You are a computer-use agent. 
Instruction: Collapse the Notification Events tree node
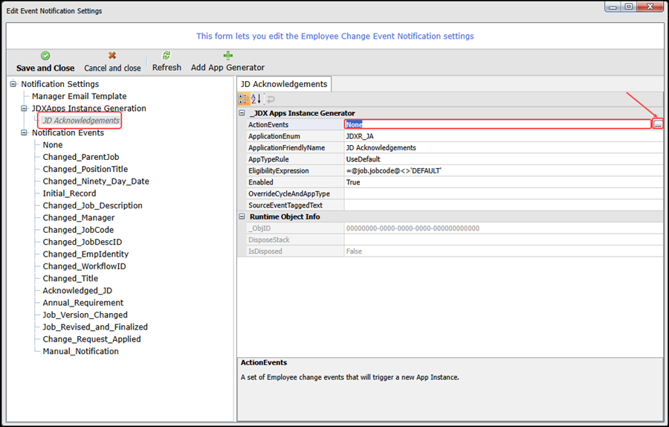click(x=25, y=133)
